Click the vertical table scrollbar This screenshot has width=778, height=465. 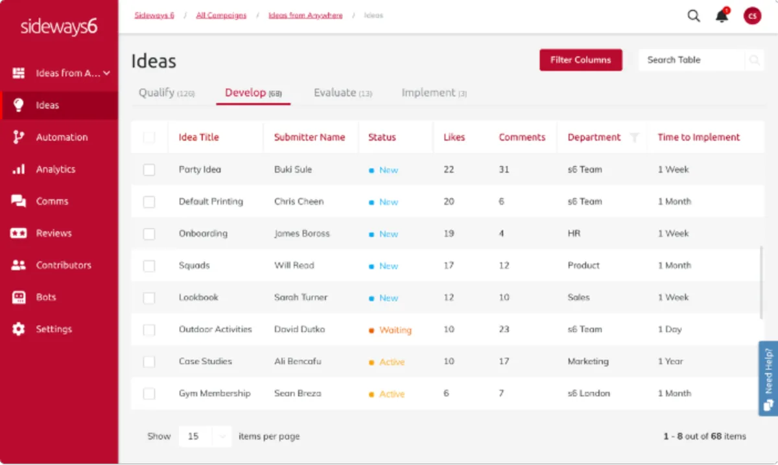pos(761,282)
